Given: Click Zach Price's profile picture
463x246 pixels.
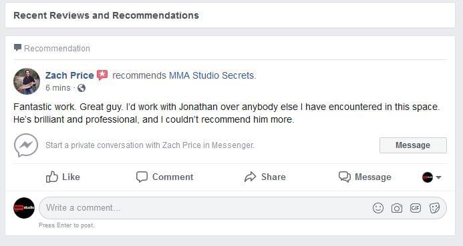Looking at the screenshot, I should coord(27,81).
